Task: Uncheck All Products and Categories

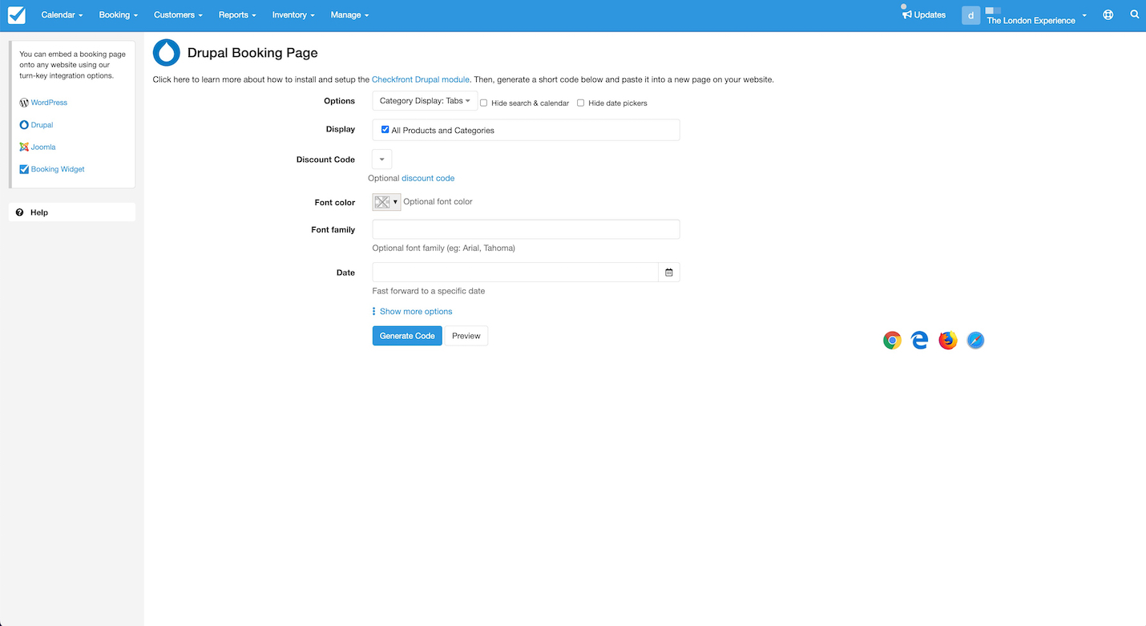Action: [385, 129]
